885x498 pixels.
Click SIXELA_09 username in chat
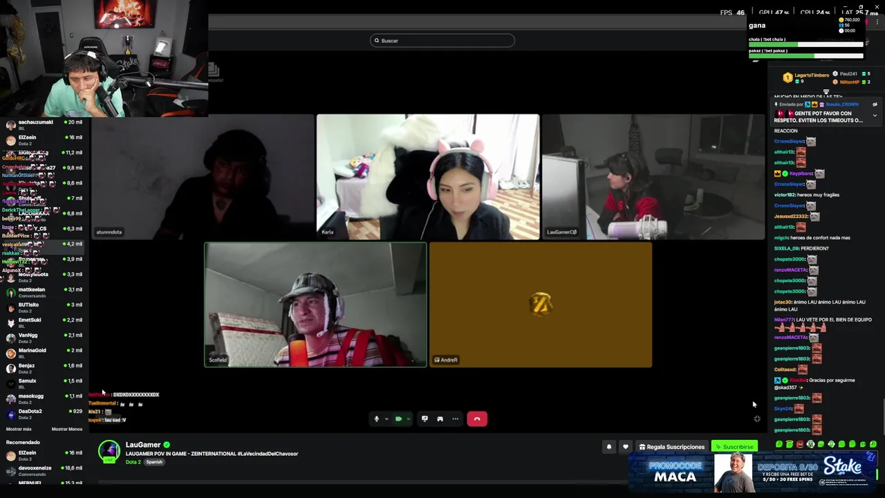[x=787, y=248]
